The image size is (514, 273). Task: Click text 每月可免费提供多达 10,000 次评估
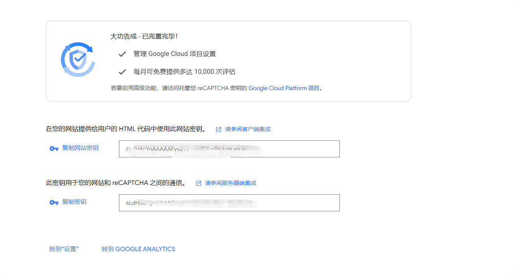pos(184,72)
